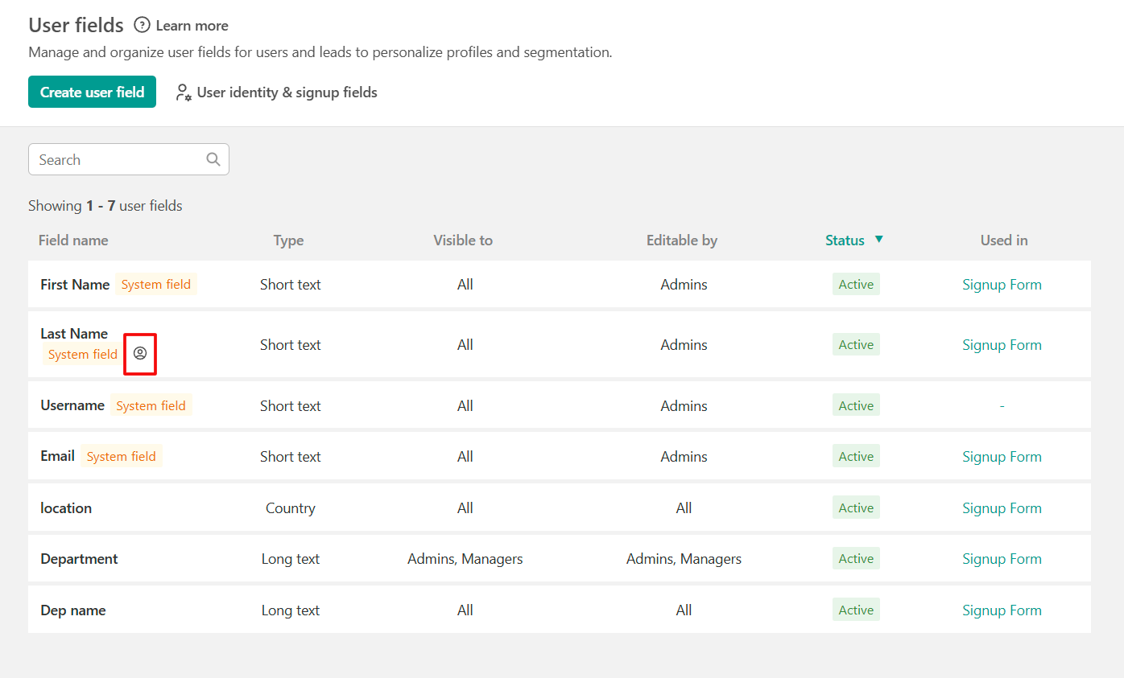Image resolution: width=1124 pixels, height=678 pixels.
Task: Click the Field name column header
Action: (73, 240)
